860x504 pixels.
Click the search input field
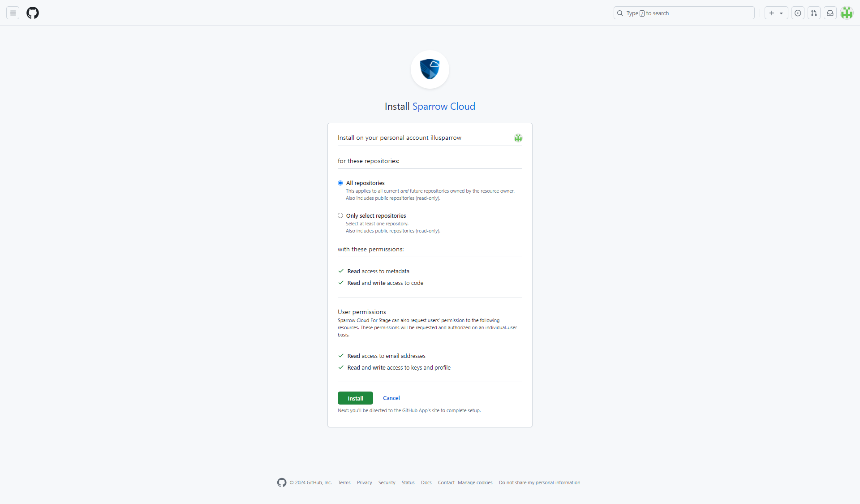(684, 13)
